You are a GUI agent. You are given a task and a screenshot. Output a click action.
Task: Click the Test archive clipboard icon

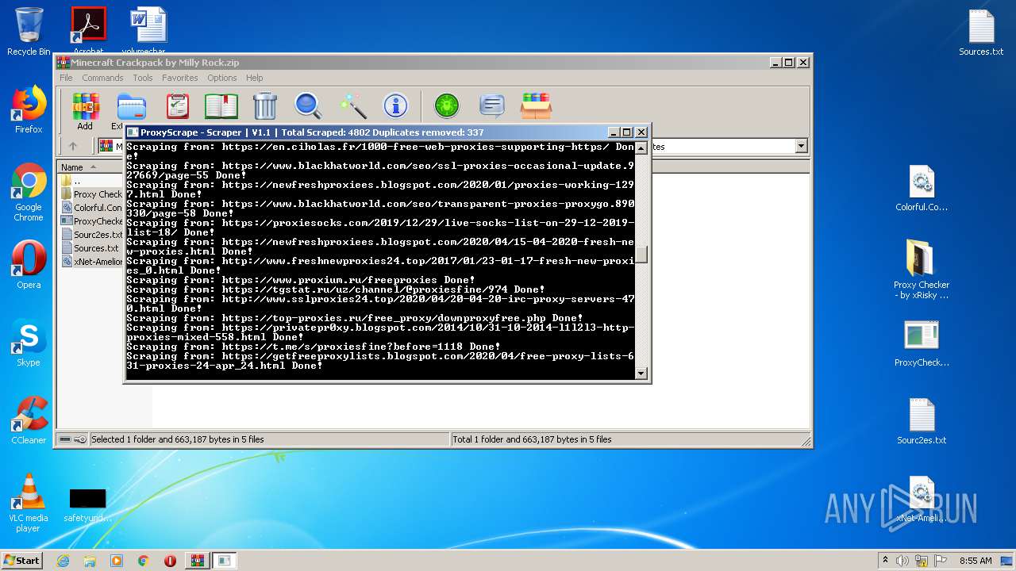(177, 105)
